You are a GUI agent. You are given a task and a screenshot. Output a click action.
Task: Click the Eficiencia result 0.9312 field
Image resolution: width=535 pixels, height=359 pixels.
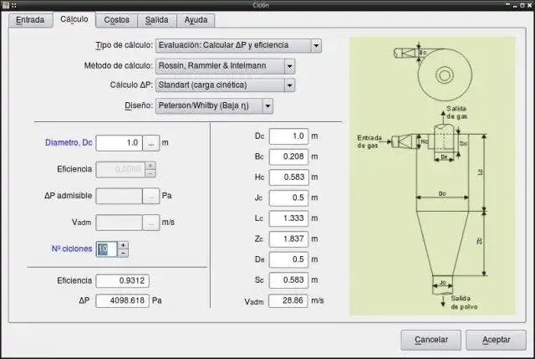point(123,281)
